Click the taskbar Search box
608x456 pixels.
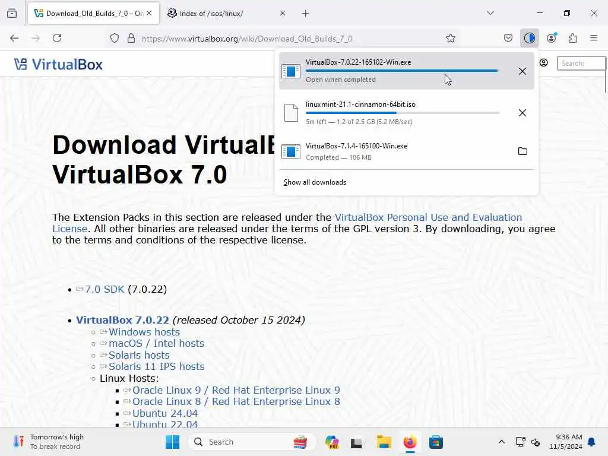(x=251, y=442)
